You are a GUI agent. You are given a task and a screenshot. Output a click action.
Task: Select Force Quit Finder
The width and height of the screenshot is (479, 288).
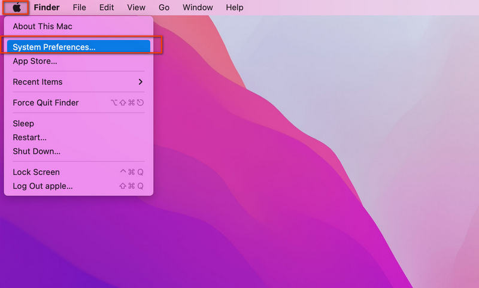click(46, 102)
